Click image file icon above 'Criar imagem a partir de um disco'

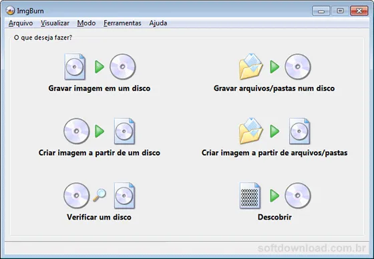(x=124, y=132)
